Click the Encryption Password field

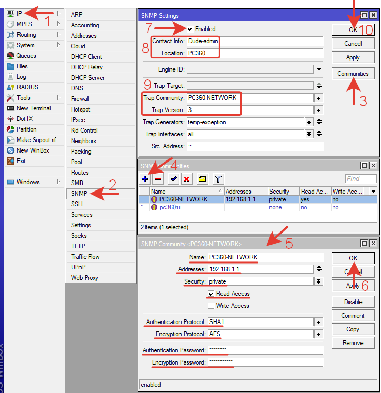pyautogui.click(x=265, y=362)
